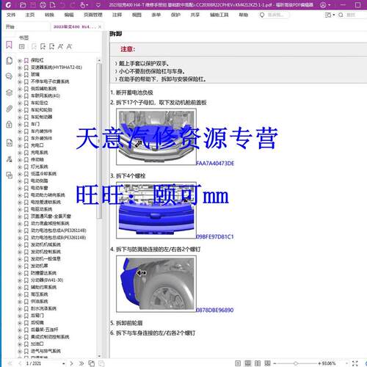Open the Layers panel icon
367x367 pixels.
(9, 92)
